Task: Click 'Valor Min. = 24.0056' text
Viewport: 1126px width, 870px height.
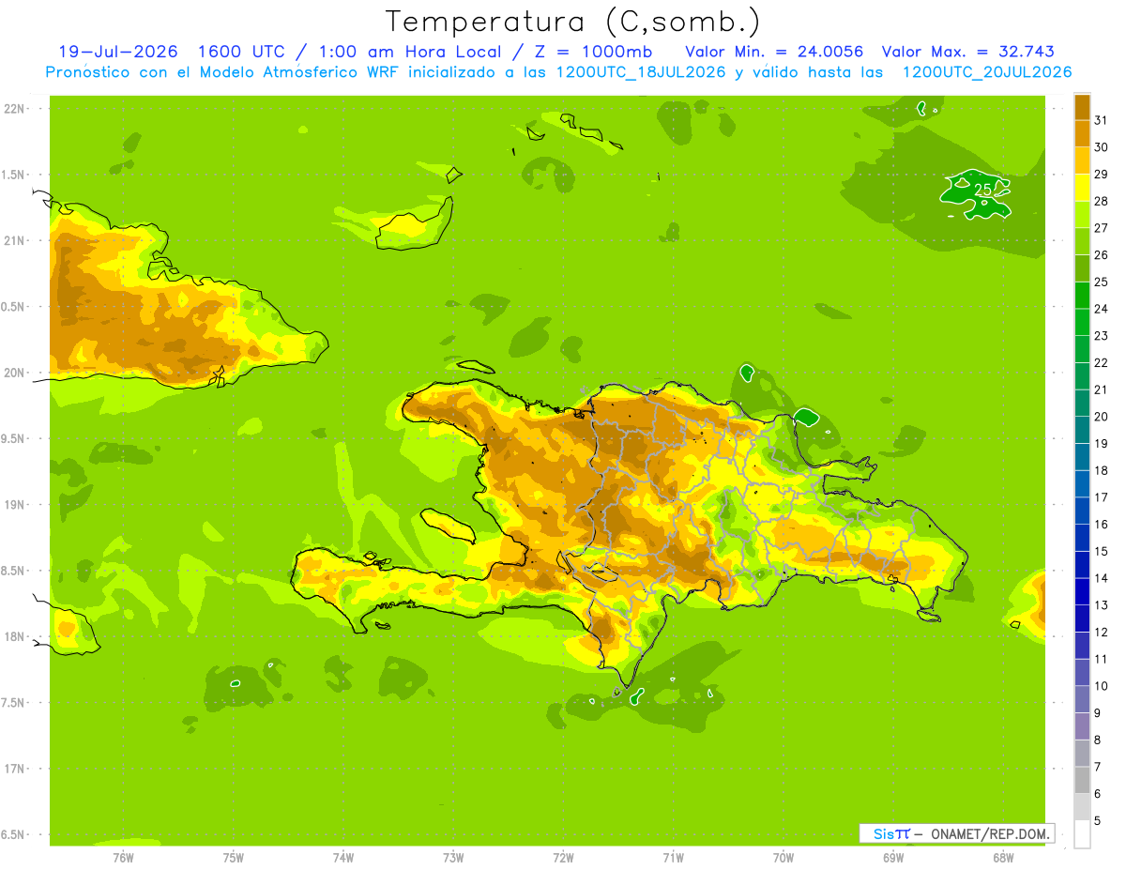Action: pos(774,52)
